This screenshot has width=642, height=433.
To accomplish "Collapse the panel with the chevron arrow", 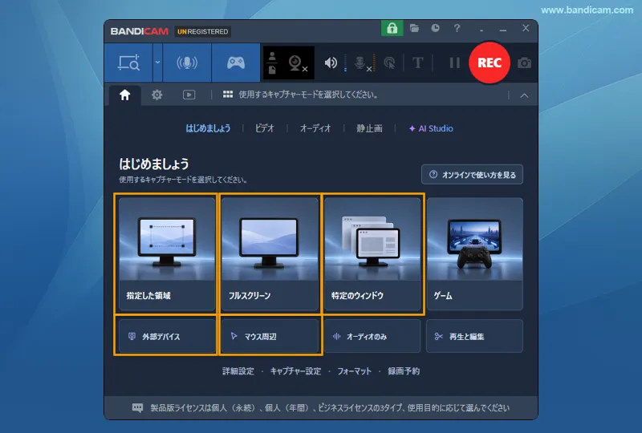I will point(524,95).
